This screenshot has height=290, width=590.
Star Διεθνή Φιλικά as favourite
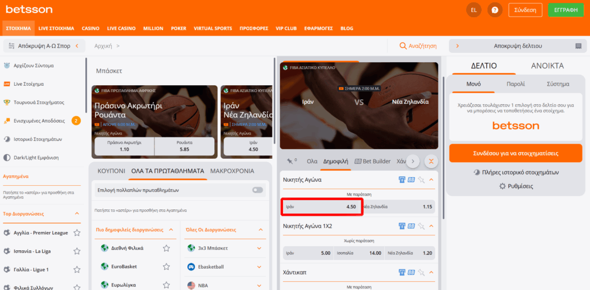pos(167,248)
